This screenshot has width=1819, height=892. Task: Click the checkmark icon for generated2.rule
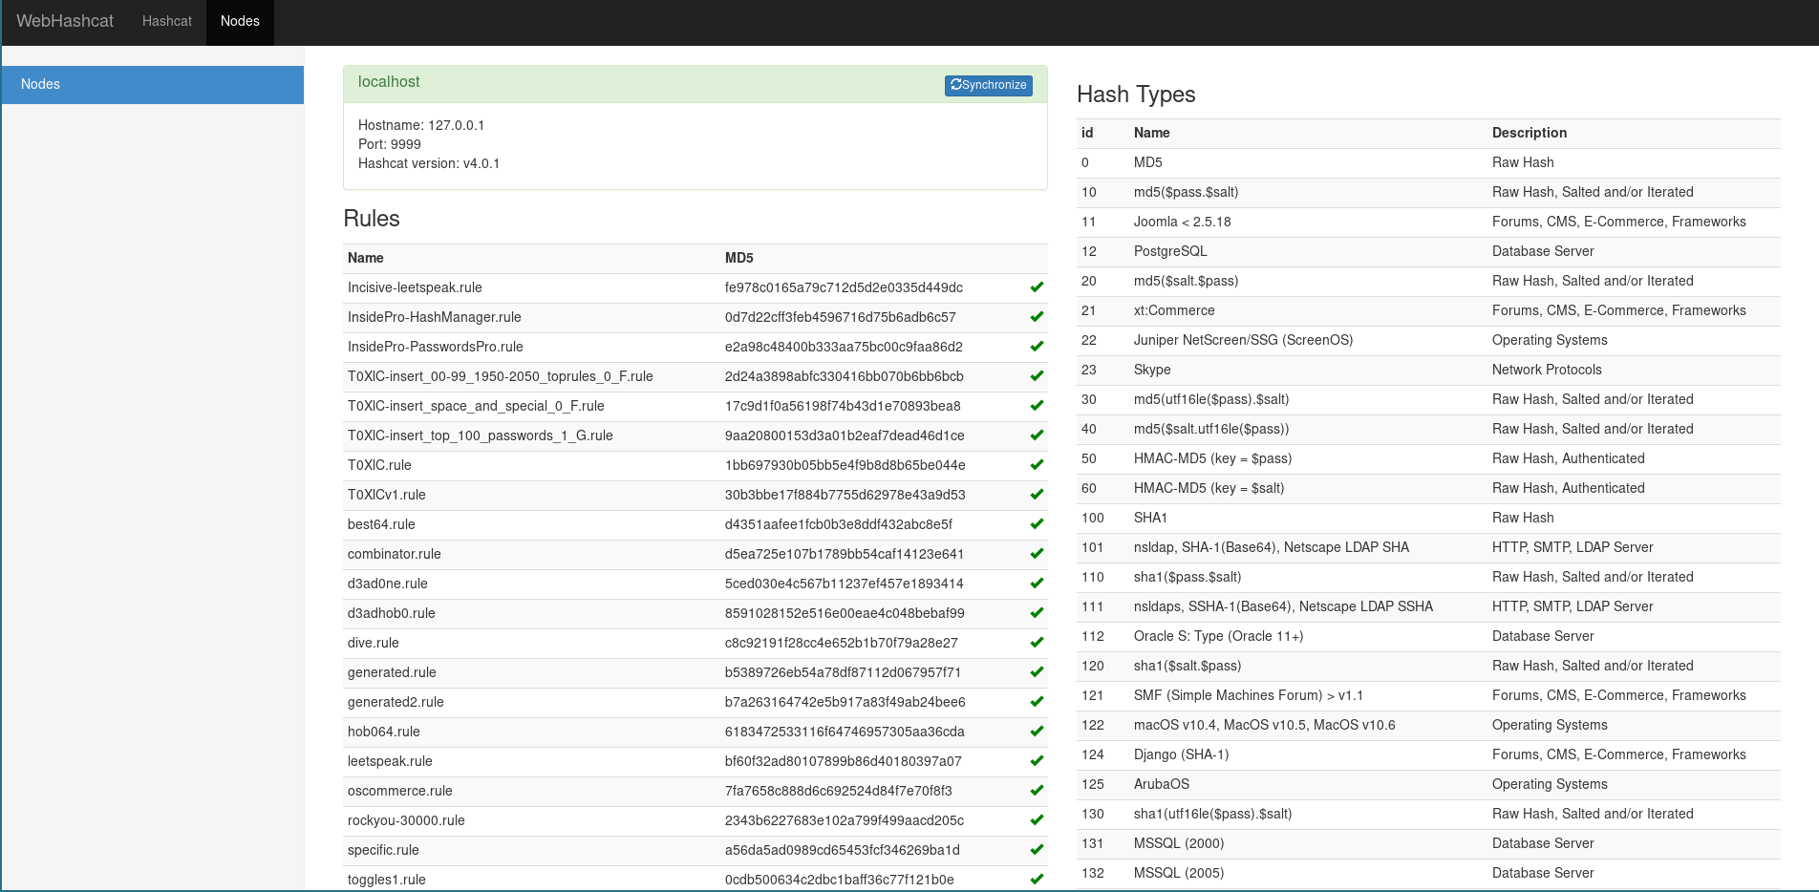[x=1037, y=702]
